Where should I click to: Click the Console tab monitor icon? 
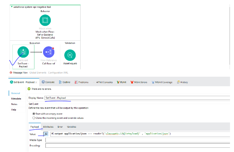43,82
